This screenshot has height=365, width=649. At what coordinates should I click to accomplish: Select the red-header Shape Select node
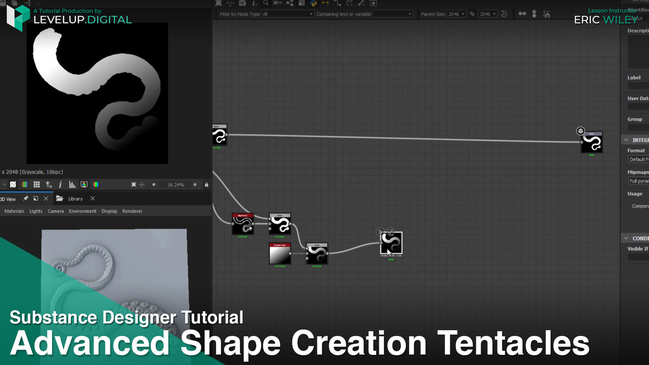coord(243,224)
